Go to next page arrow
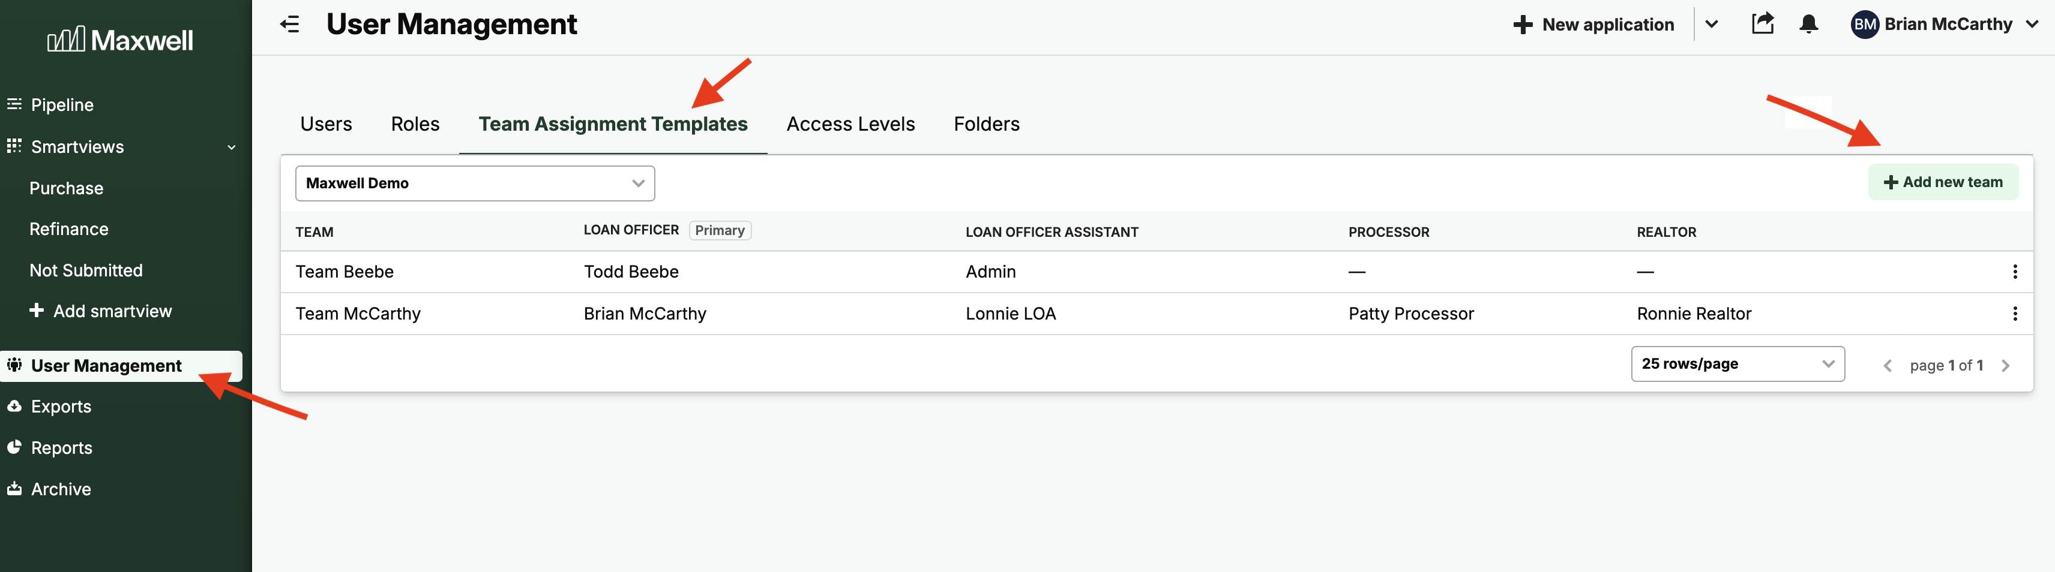This screenshot has width=2055, height=572. pos(2005,366)
